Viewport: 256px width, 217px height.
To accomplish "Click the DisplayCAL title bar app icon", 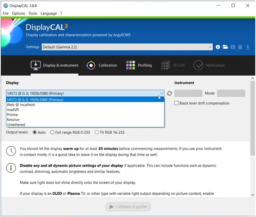I will coord(6,6).
